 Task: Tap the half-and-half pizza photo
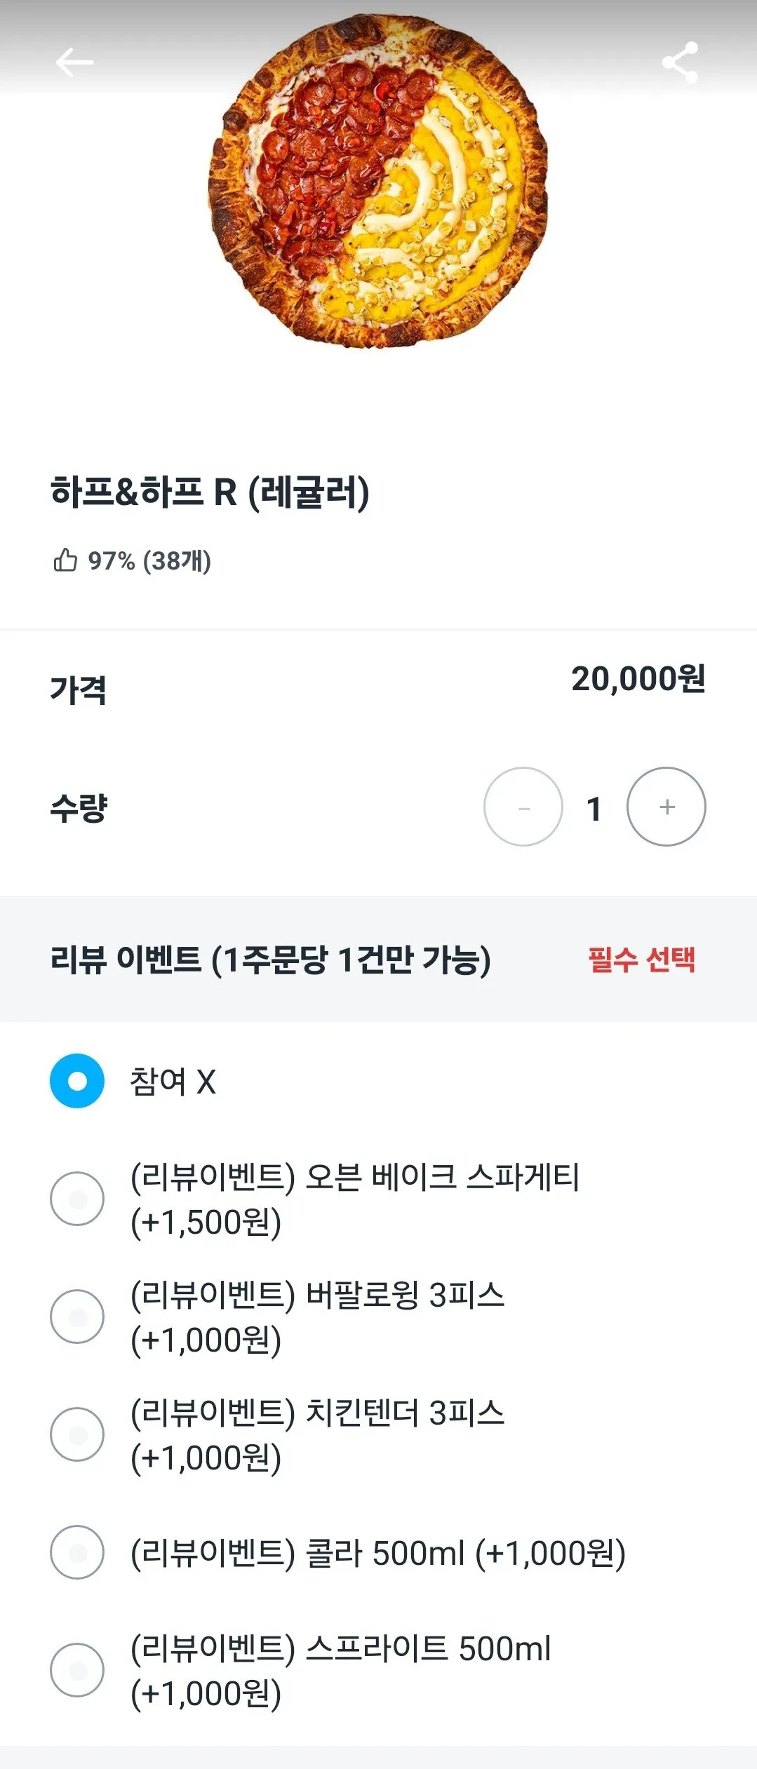378,181
